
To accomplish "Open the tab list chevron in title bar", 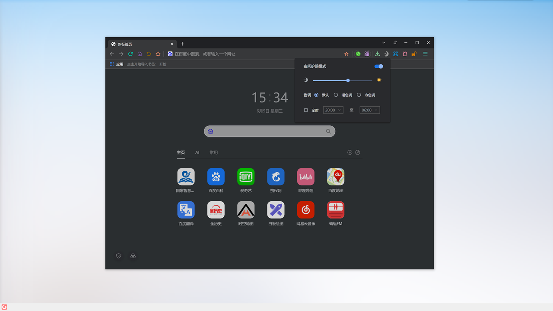I will pos(384,43).
